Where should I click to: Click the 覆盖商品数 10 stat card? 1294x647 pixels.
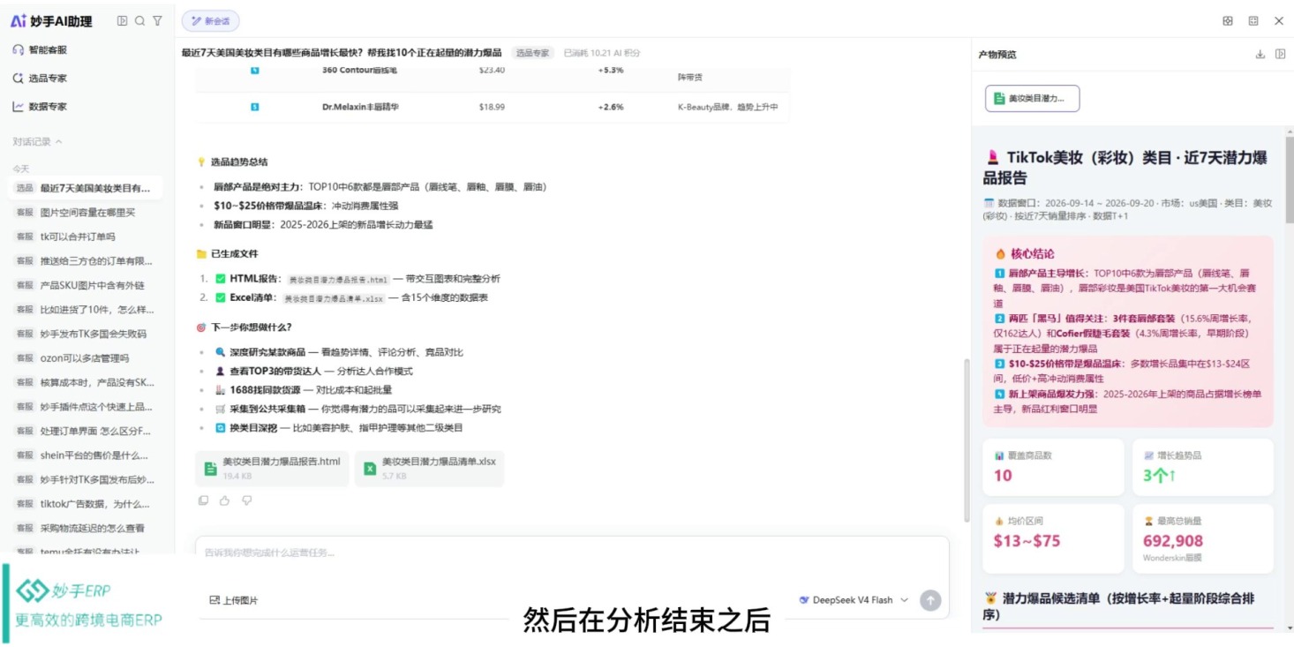pyautogui.click(x=1053, y=467)
